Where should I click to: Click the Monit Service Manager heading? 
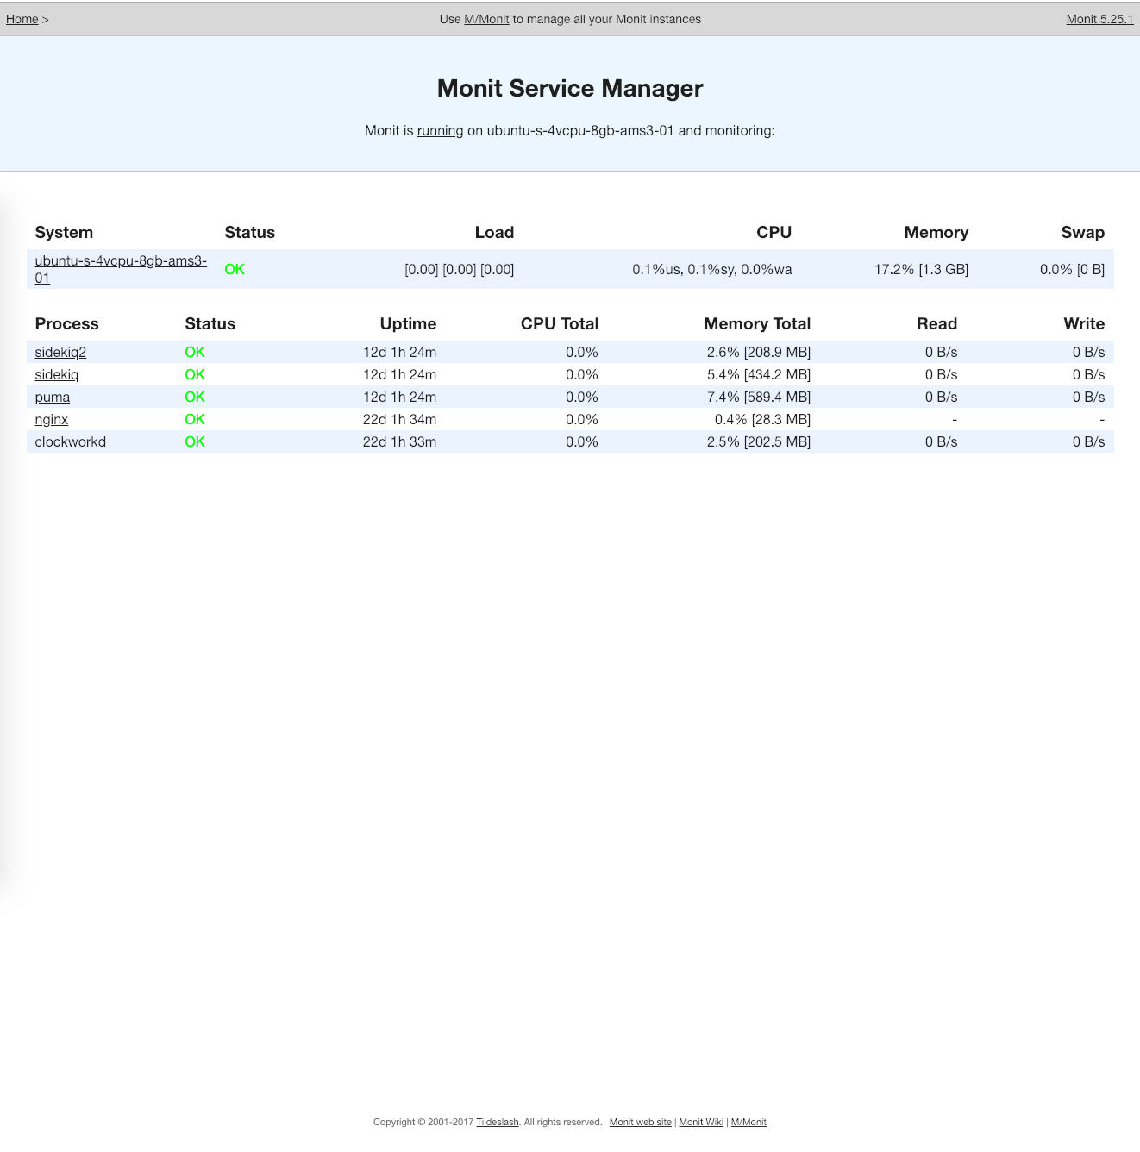(x=570, y=88)
